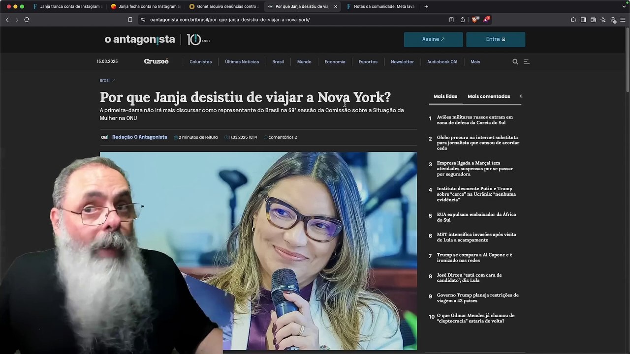
Task: Open the Últimas Notícias menu item
Action: coord(242,62)
